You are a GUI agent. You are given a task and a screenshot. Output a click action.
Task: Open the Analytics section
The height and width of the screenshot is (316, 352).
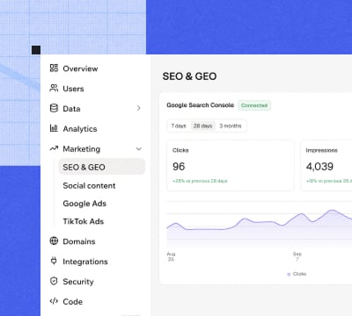(x=80, y=129)
